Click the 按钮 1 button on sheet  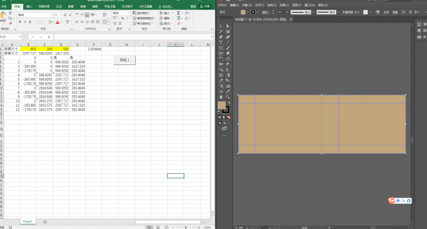pyautogui.click(x=125, y=60)
